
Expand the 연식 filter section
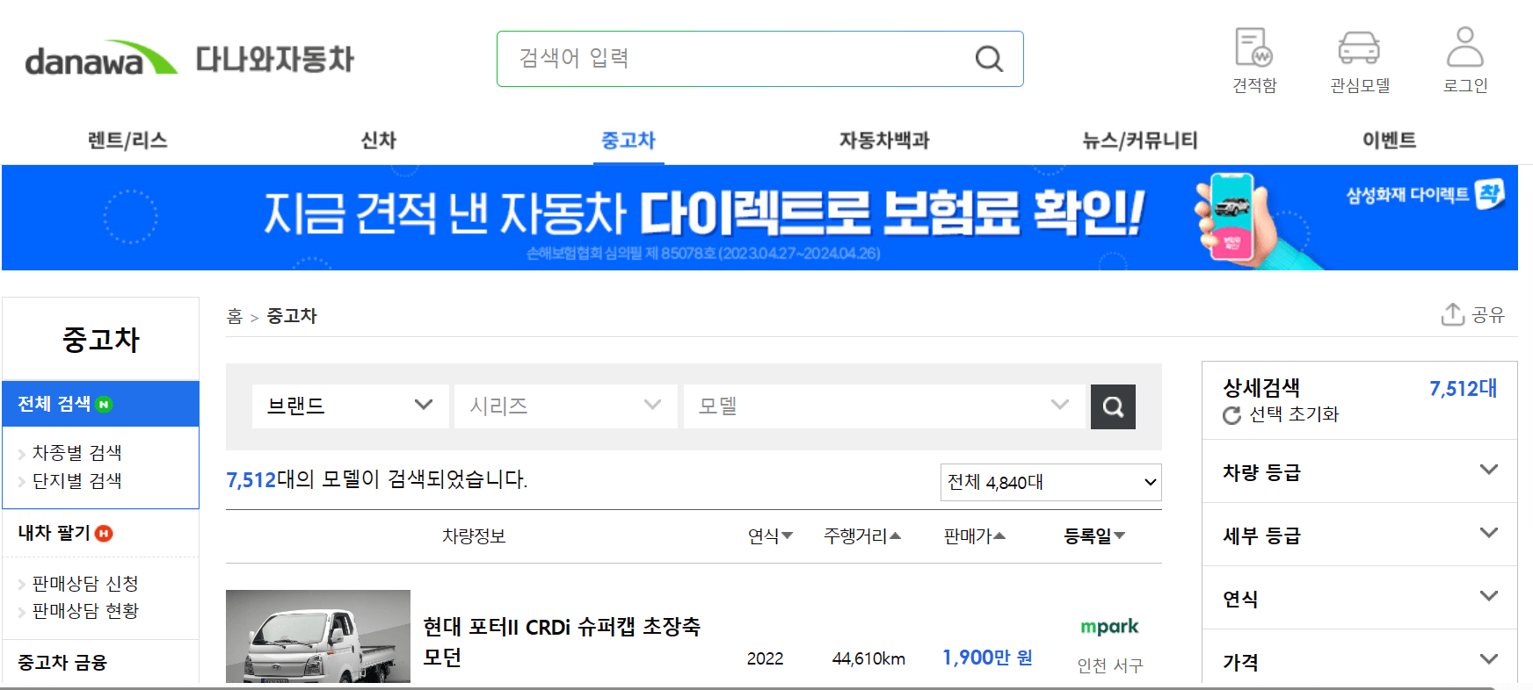pos(1360,598)
